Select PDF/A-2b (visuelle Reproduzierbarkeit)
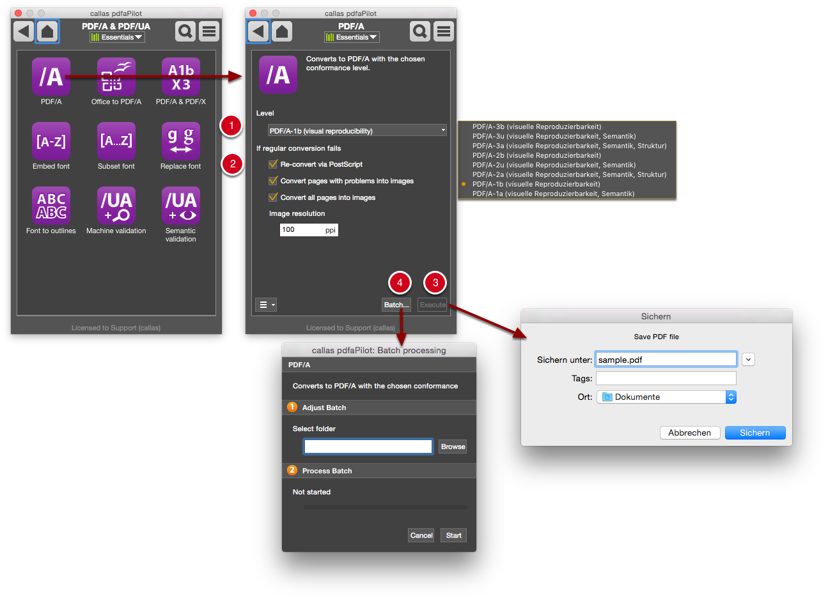 pos(537,155)
